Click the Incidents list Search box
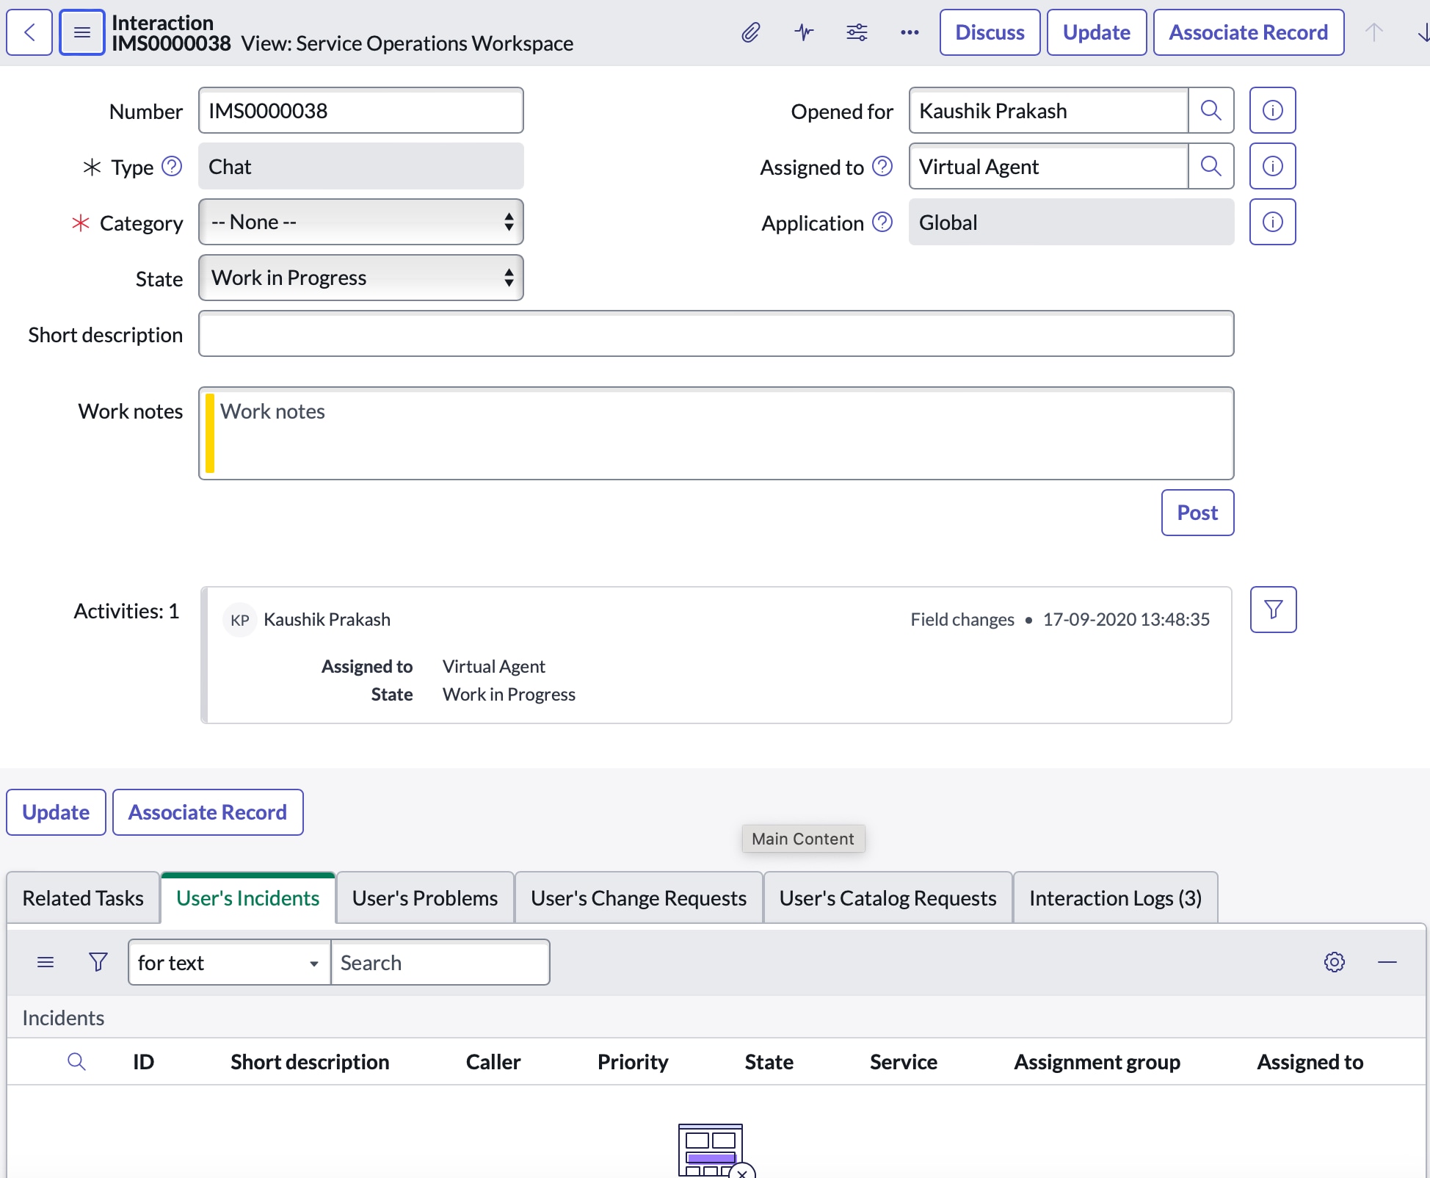The width and height of the screenshot is (1430, 1178). [440, 962]
